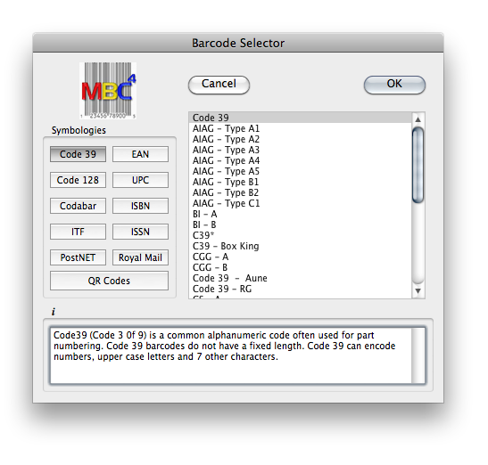Select AIAG - Type A2 in list
The width and height of the screenshot is (488, 465).
click(300, 139)
